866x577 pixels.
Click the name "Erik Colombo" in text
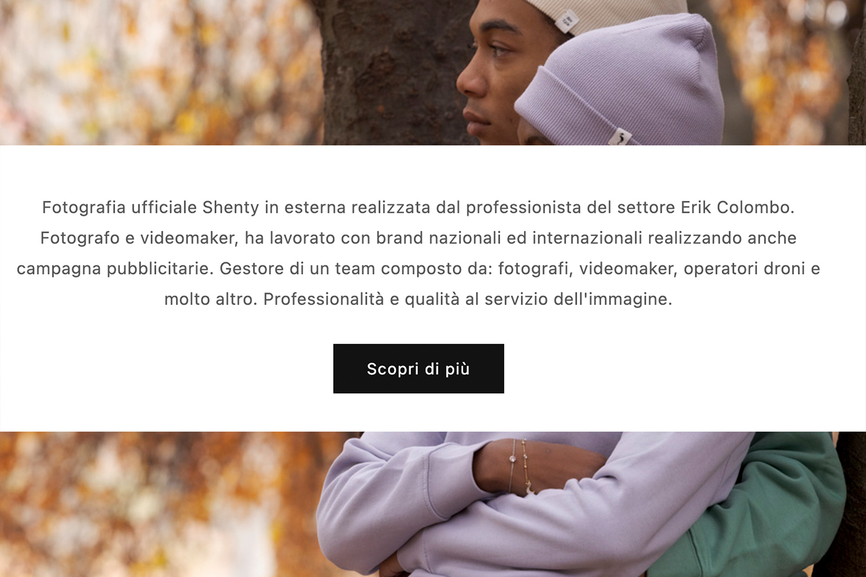pos(737,207)
